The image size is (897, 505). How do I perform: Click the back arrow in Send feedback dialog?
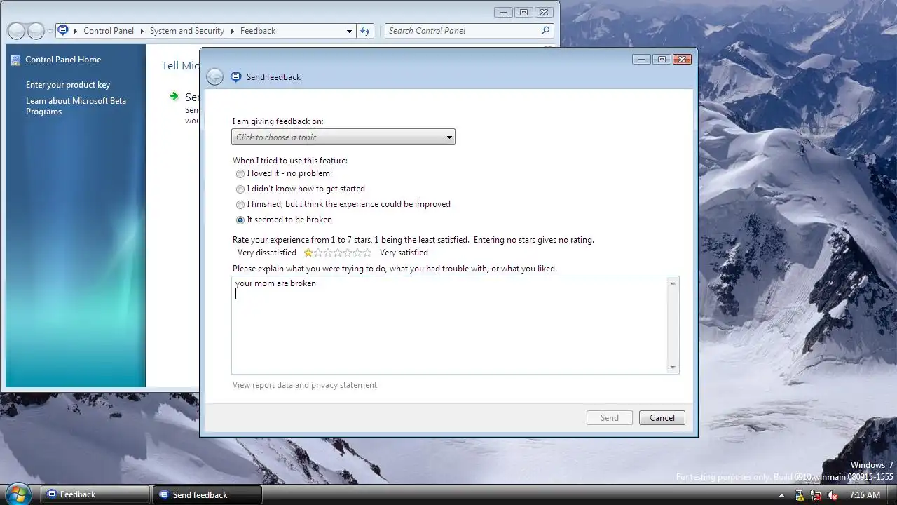pos(215,77)
